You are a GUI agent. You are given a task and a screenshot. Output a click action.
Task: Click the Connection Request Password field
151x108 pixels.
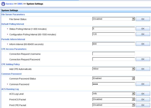[114, 59]
